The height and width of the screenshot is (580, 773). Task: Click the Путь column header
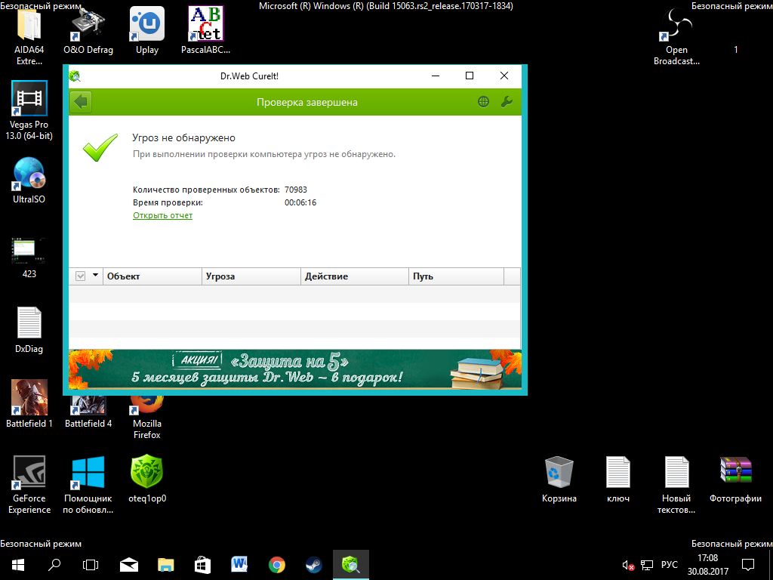(x=456, y=276)
